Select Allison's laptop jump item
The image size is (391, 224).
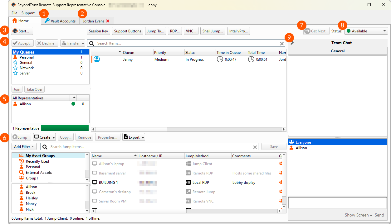(x=187, y=164)
